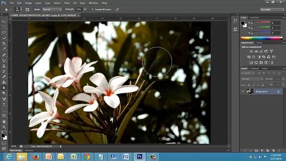Select the Path Selection tool
This screenshot has height=161, width=286.
[4, 110]
